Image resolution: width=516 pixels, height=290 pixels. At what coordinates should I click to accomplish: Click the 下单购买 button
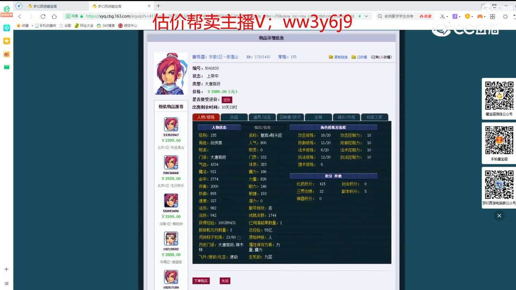(201, 281)
